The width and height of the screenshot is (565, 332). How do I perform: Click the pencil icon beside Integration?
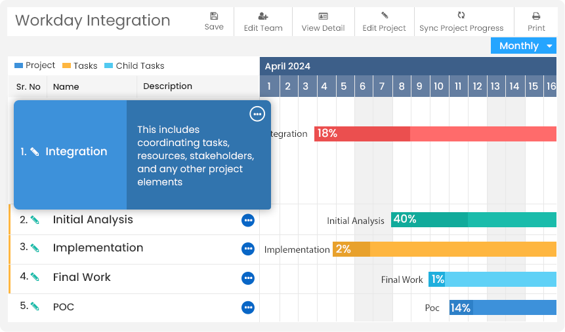click(x=35, y=152)
